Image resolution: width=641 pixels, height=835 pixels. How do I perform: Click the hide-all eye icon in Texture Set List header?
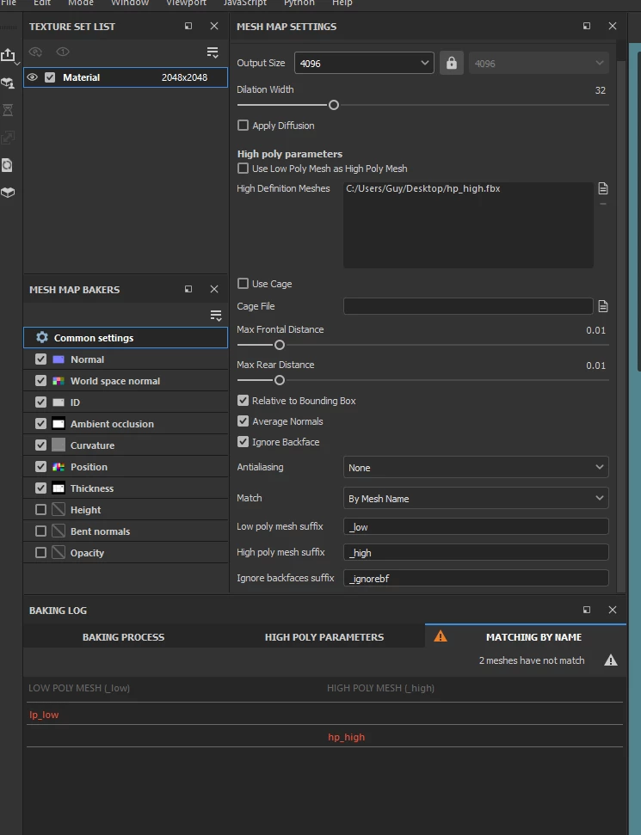35,52
